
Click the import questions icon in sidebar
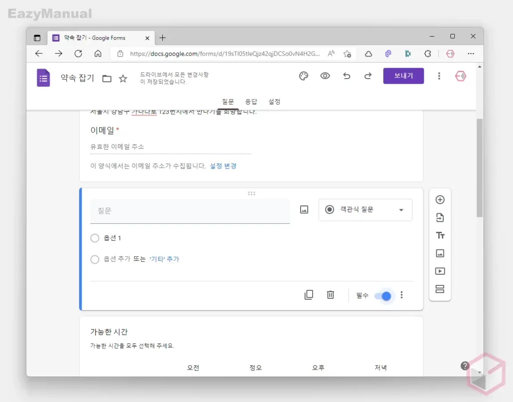[x=440, y=217]
